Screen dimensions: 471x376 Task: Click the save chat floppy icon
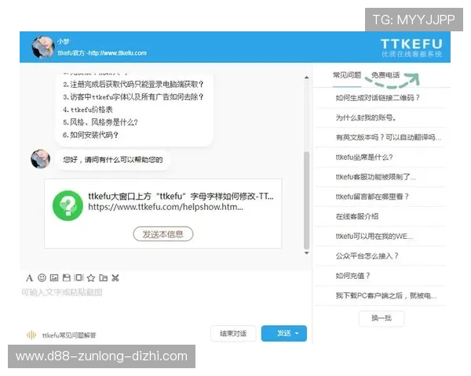point(67,278)
